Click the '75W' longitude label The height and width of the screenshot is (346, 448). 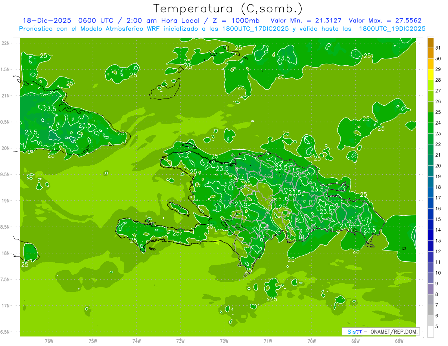93,341
